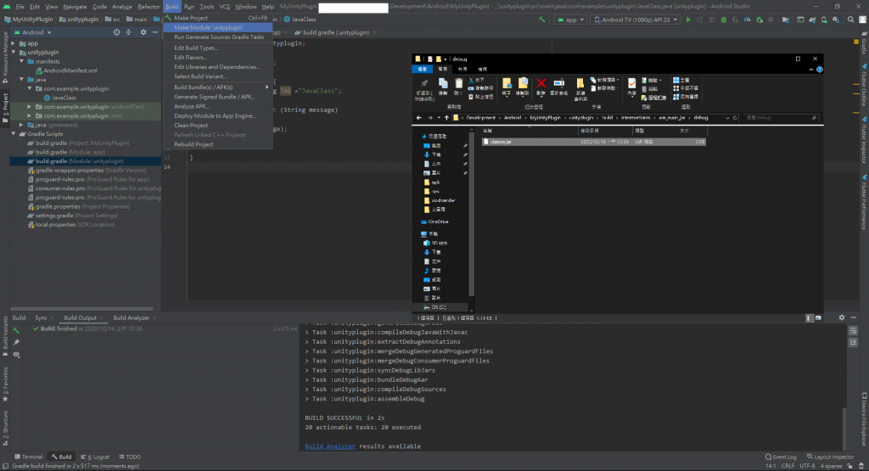Toggle the Build Variants side panel
The width and height of the screenshot is (869, 471).
[5, 337]
